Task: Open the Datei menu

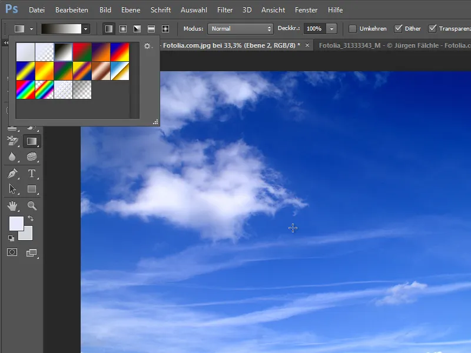Action: (37, 10)
